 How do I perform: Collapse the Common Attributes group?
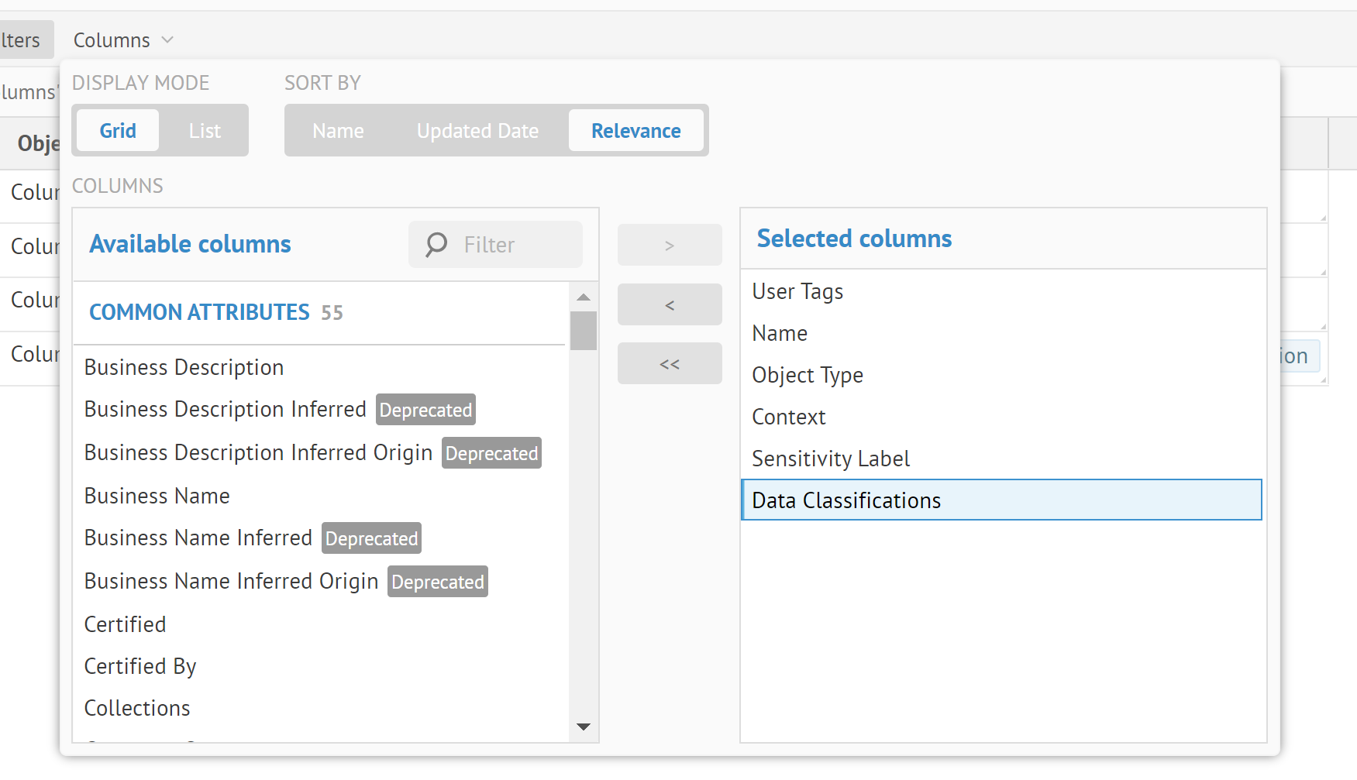pos(199,312)
